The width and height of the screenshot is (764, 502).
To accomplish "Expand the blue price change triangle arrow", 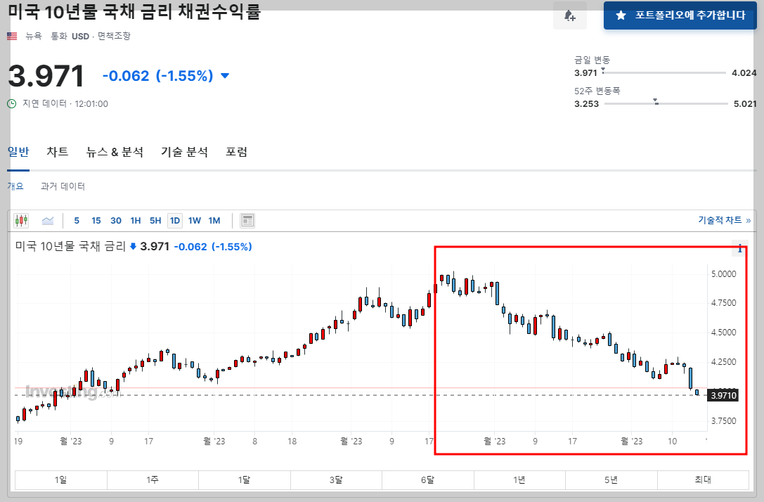I will pos(225,76).
